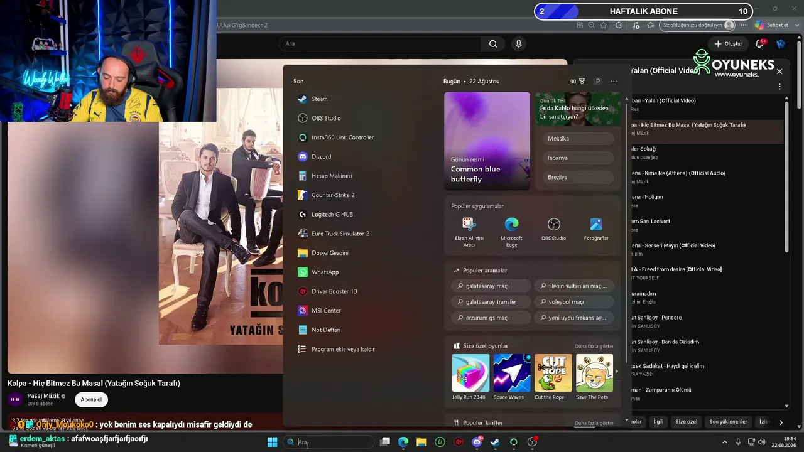804x452 pixels.
Task: Click the YouTube search magnifier button
Action: (x=493, y=44)
